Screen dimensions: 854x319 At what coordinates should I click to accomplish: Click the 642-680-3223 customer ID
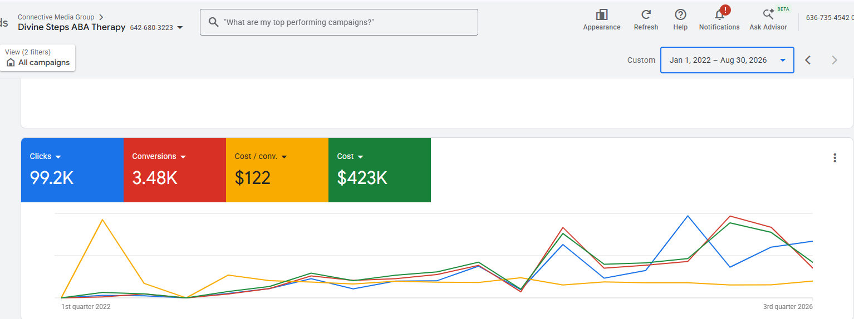point(151,28)
